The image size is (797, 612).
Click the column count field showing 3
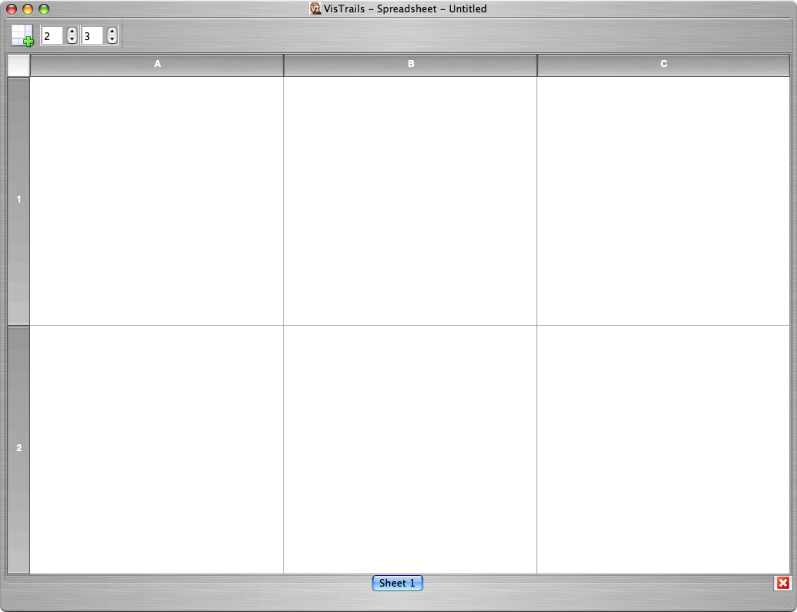(92, 36)
